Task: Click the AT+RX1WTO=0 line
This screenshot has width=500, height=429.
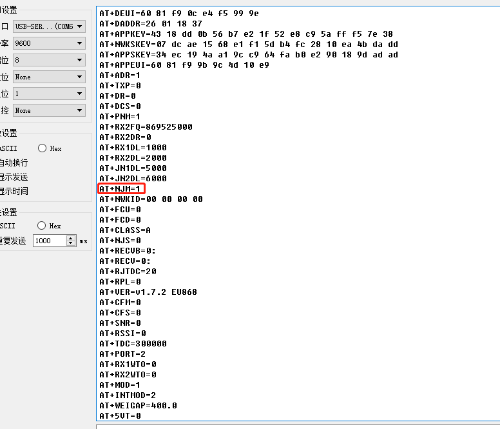Action: [128, 364]
